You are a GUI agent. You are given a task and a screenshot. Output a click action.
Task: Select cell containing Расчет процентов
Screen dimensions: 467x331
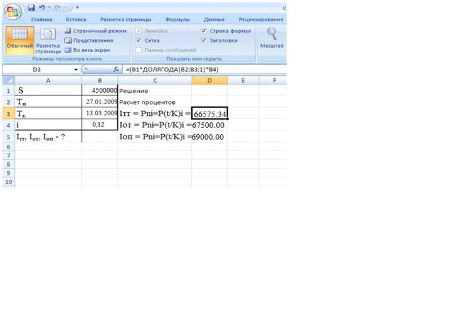pyautogui.click(x=155, y=102)
